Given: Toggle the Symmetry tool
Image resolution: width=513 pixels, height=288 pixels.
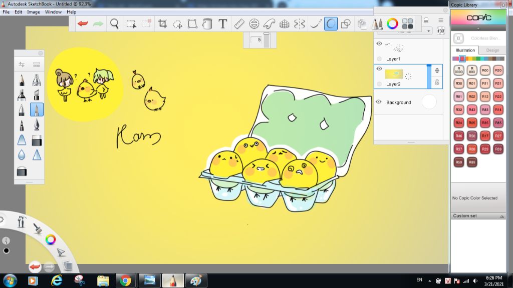Looking at the screenshot, I should click(x=300, y=24).
